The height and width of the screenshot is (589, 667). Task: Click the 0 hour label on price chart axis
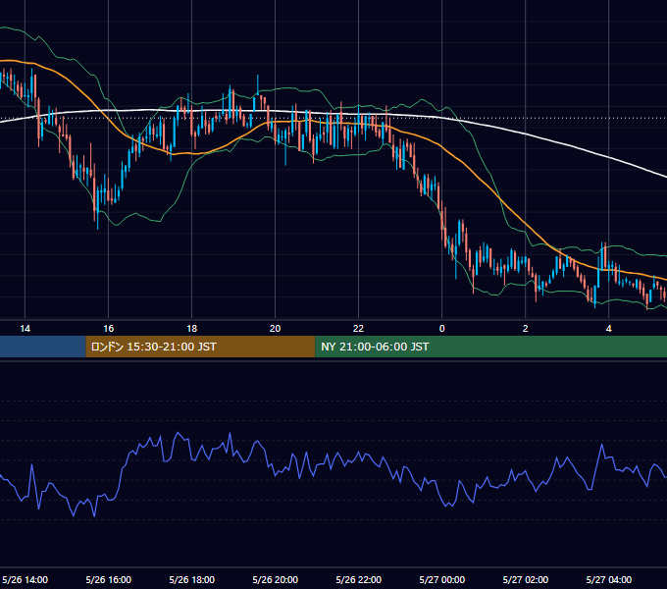pos(442,329)
